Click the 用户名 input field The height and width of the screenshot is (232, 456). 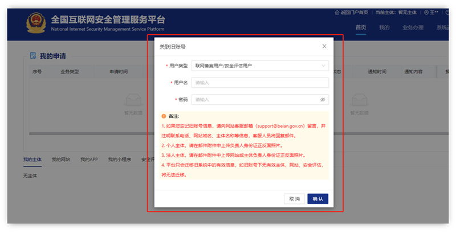pyautogui.click(x=259, y=83)
